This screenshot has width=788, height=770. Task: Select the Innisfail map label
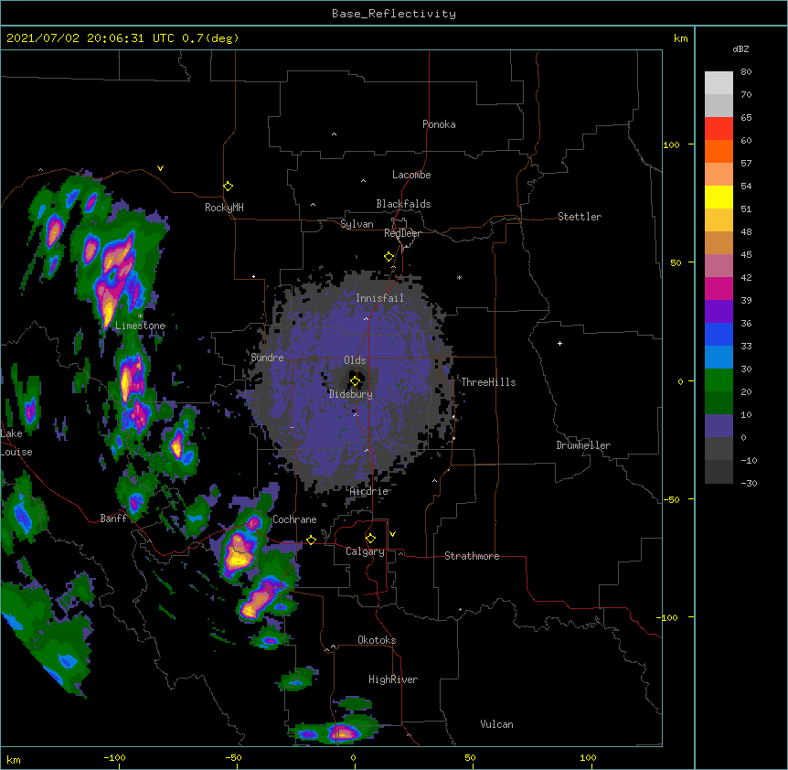[379, 298]
